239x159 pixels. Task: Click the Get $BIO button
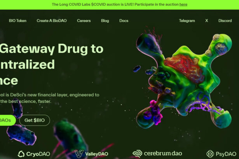click(x=35, y=120)
